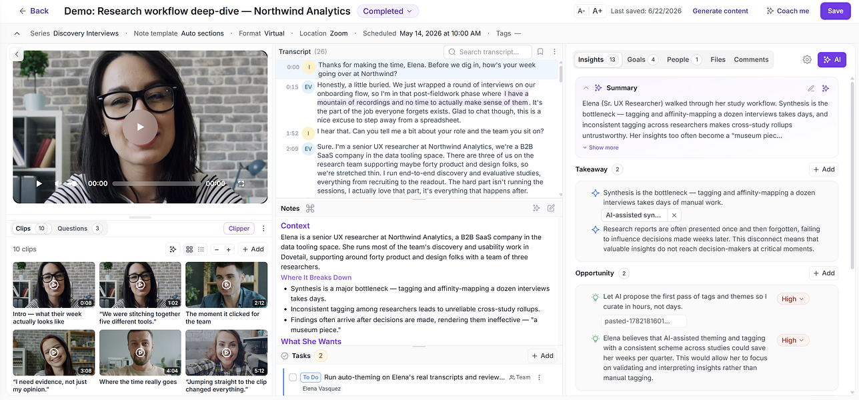
Task: Generate notes with Notes AI sparkle icon
Action: (x=536, y=209)
